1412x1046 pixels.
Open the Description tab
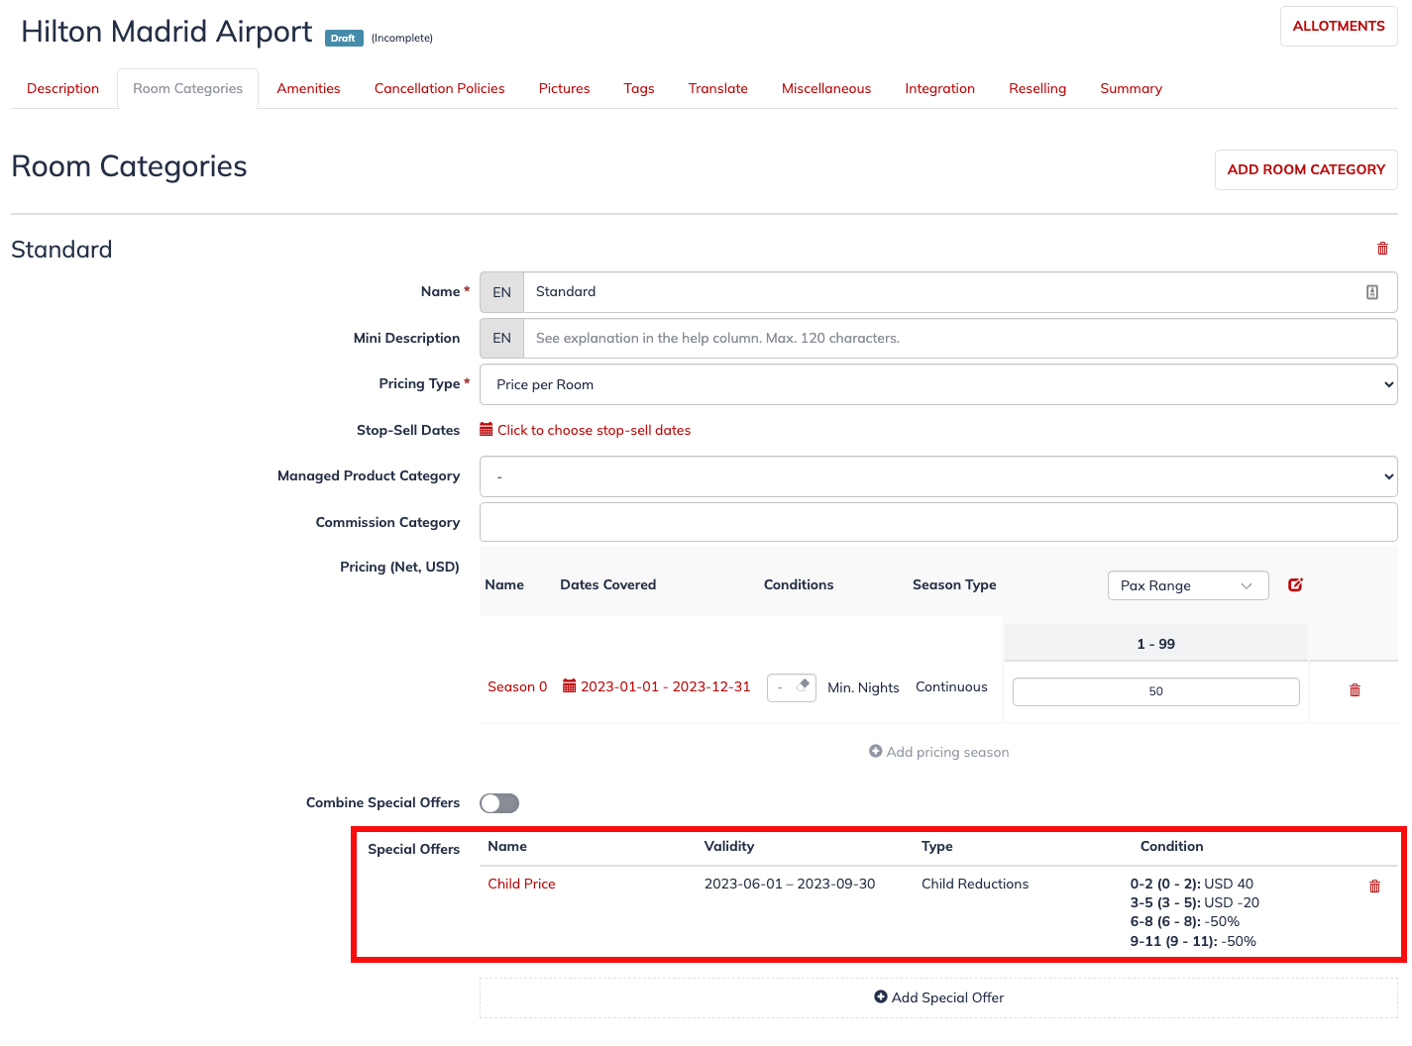tap(62, 88)
